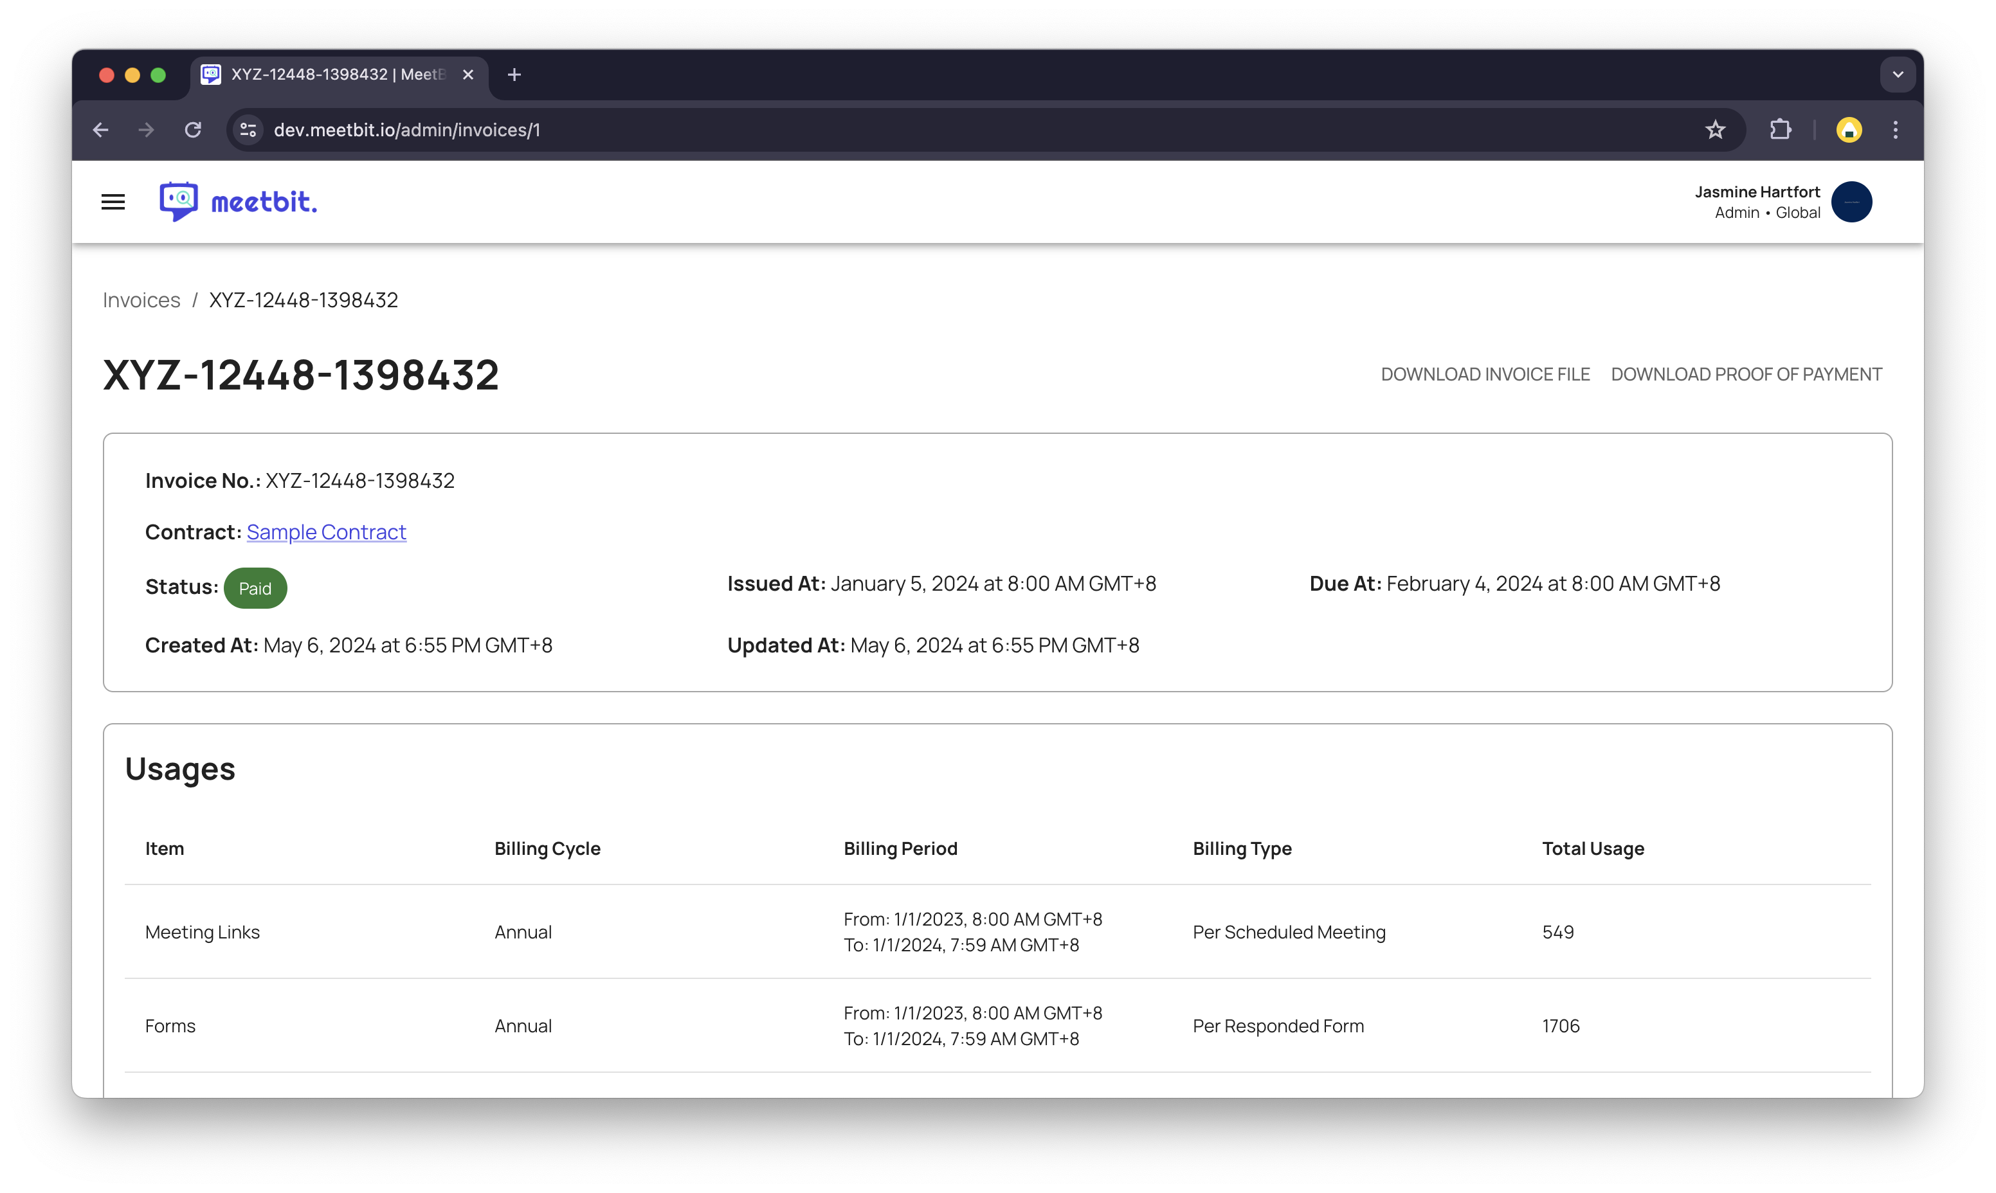Click Download Proof of Payment button
The height and width of the screenshot is (1193, 1996).
pos(1746,375)
